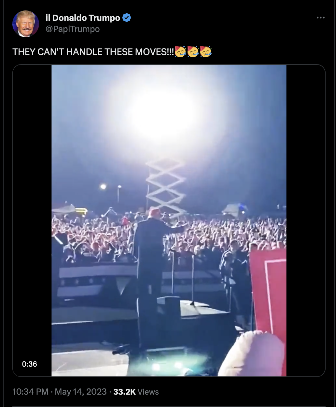Select the THEY CAN'T HANDLE THESE MOVES text
Image resolution: width=336 pixels, height=407 pixels.
(x=93, y=52)
